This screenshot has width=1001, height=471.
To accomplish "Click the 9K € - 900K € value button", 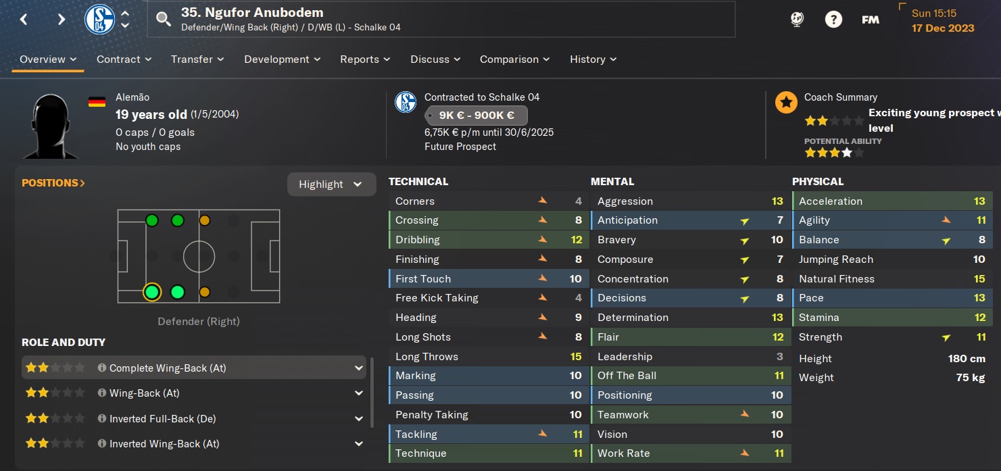I will pyautogui.click(x=476, y=116).
